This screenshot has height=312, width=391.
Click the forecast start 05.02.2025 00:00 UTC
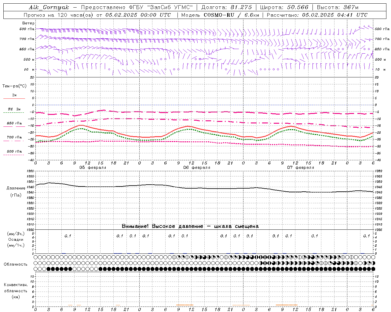(x=138, y=15)
